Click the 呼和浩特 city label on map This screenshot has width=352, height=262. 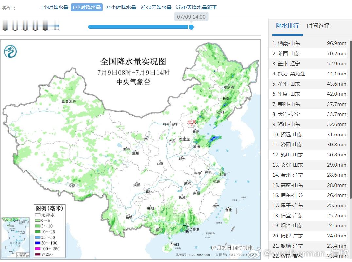pyautogui.click(x=170, y=124)
